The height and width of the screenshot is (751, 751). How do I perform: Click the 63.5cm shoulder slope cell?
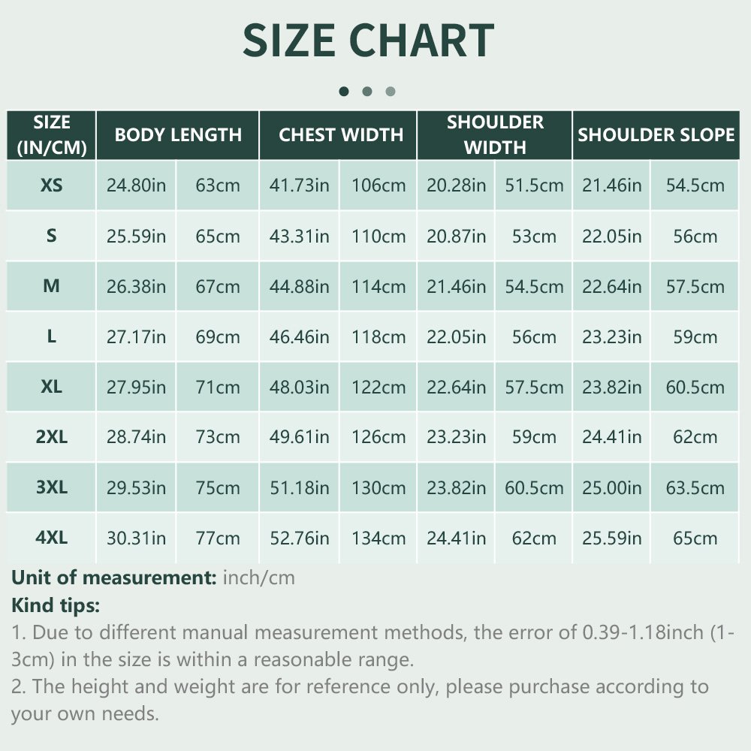click(695, 487)
